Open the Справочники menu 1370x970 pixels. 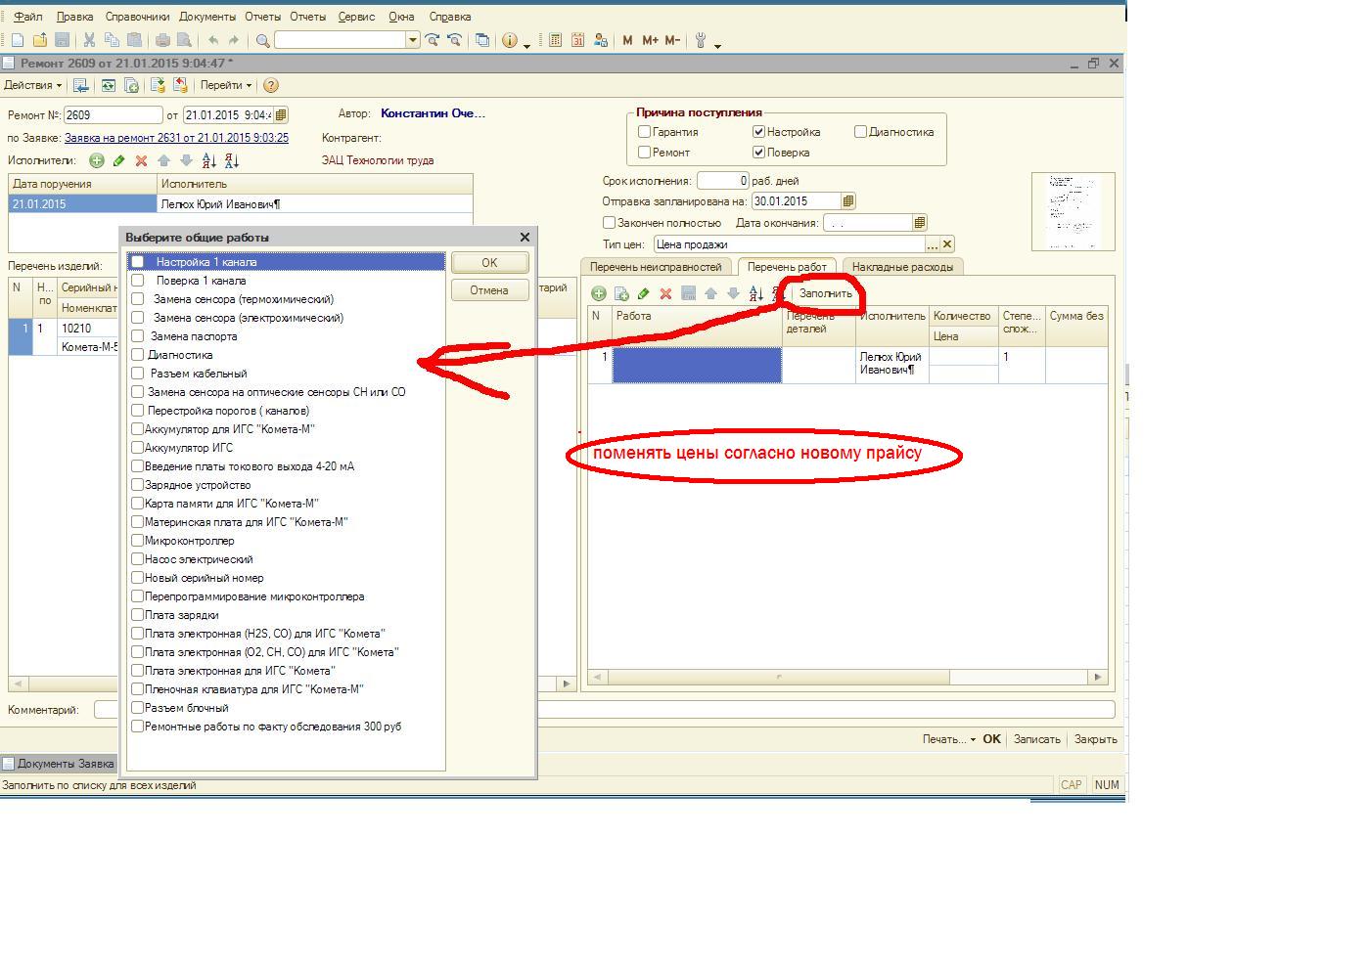[x=137, y=17]
